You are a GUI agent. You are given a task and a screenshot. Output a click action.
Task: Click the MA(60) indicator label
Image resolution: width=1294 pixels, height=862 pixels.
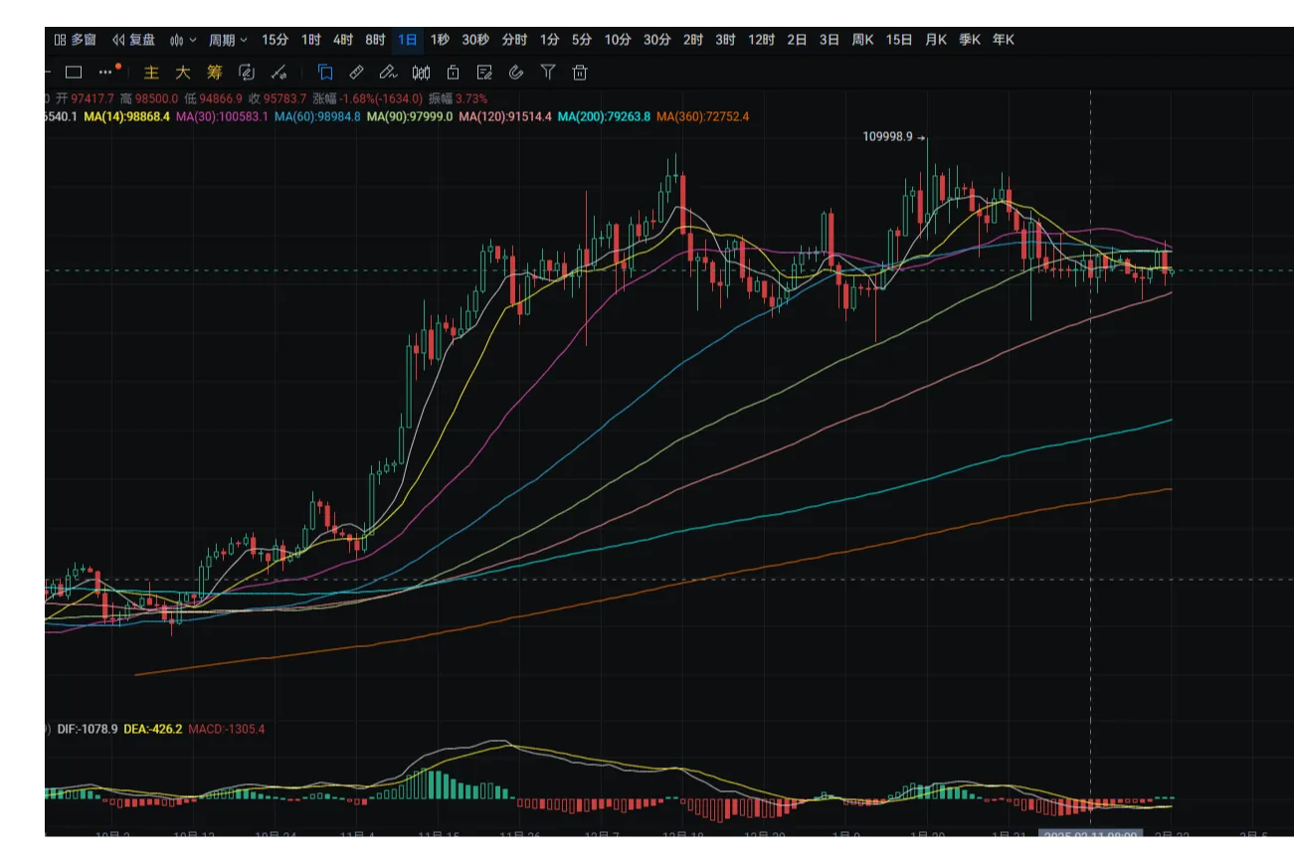(x=317, y=116)
